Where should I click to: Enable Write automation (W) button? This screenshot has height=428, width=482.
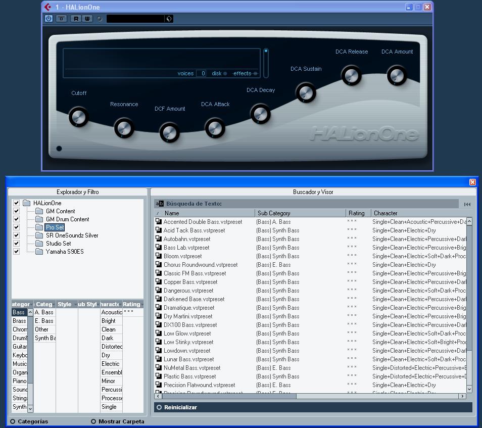[87, 19]
